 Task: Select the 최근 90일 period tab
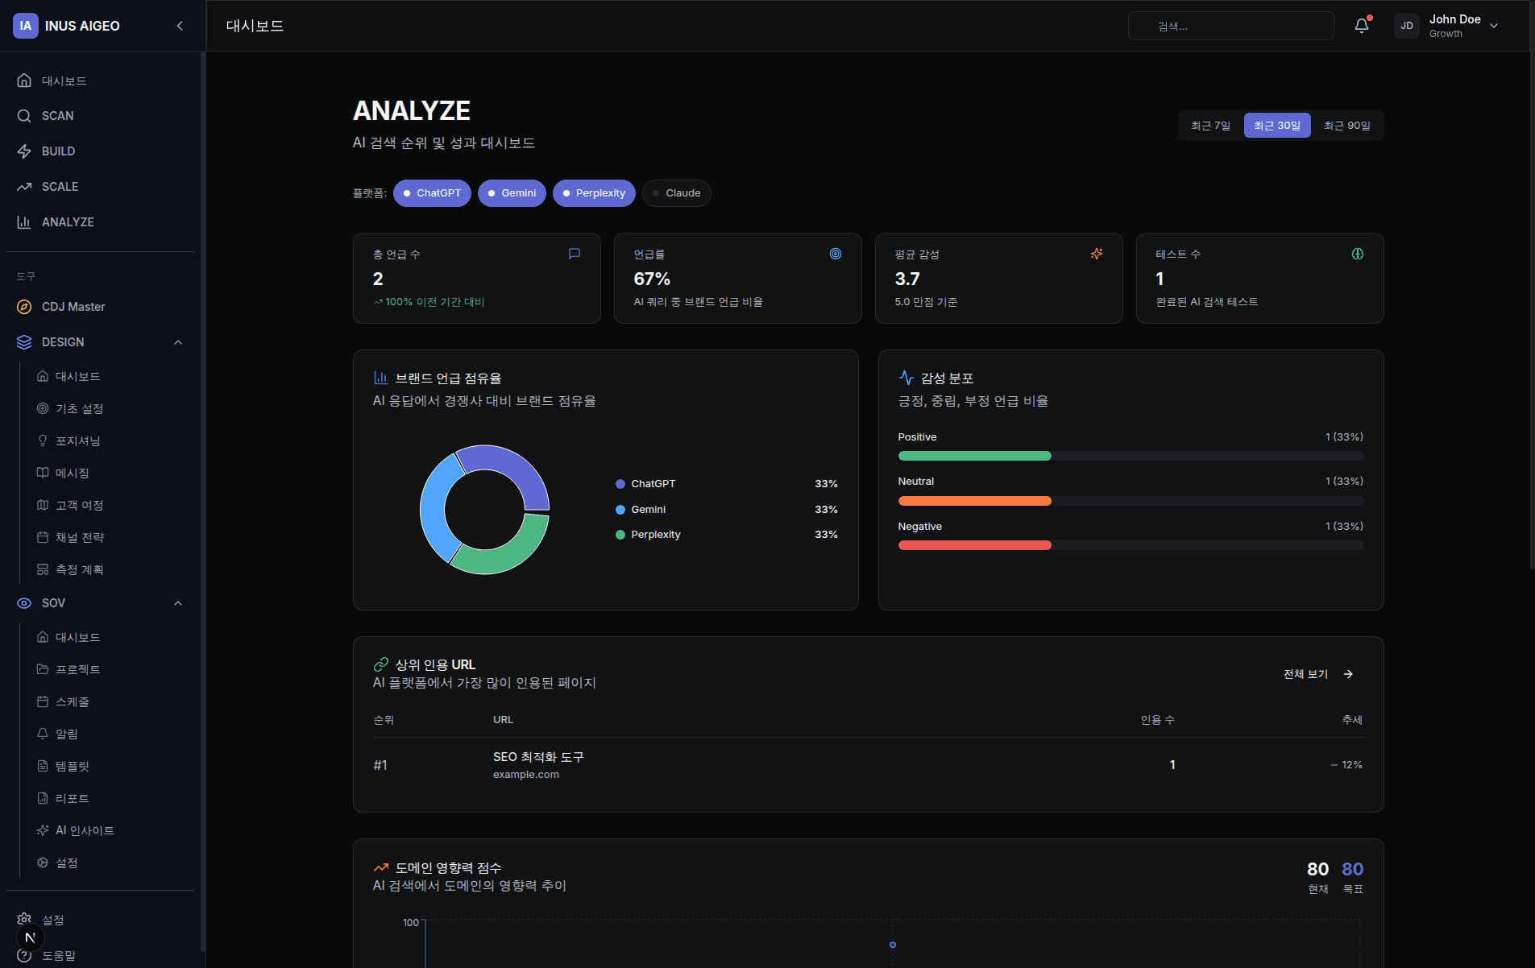(x=1346, y=126)
